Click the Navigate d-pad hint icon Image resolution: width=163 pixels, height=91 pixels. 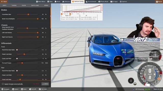tap(2, 89)
